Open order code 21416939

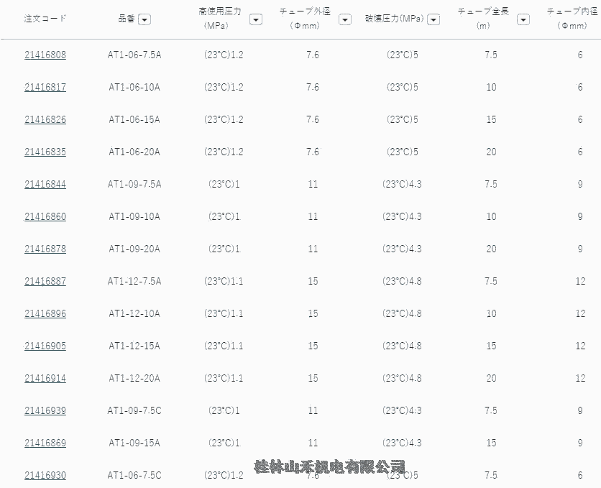[45, 410]
